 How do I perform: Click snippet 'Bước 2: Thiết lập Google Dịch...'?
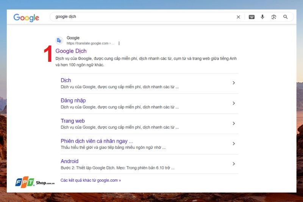point(117,168)
